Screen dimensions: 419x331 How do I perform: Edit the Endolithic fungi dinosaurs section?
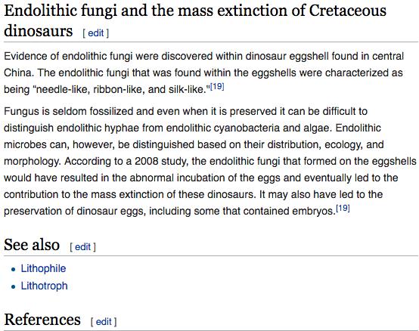click(x=95, y=33)
